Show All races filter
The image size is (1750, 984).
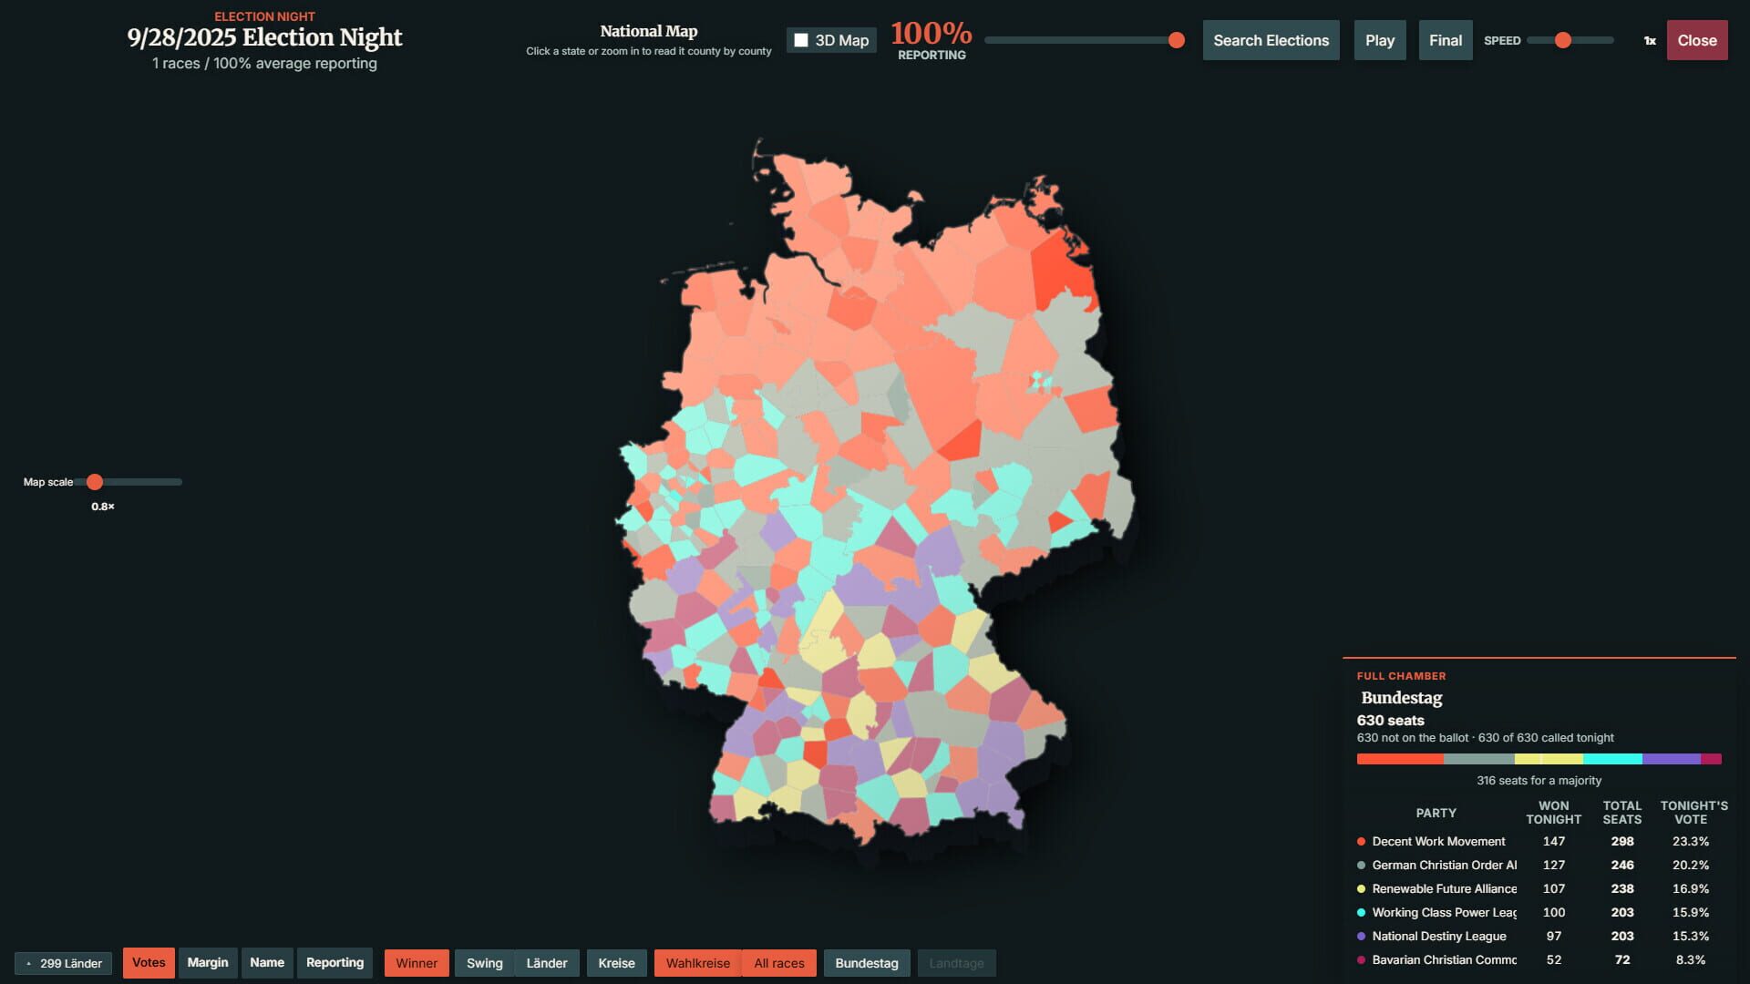click(x=779, y=963)
